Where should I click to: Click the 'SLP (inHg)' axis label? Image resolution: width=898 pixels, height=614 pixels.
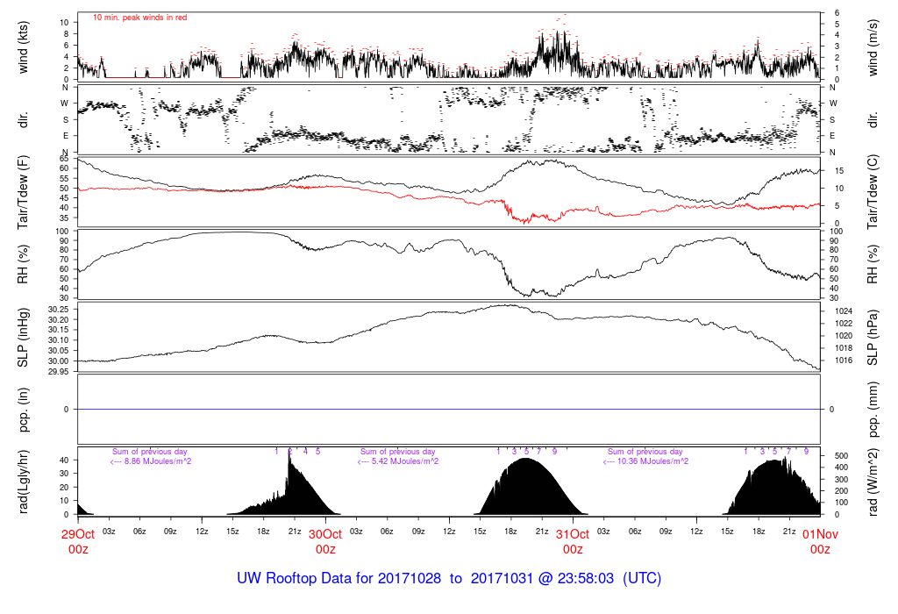[x=24, y=338]
